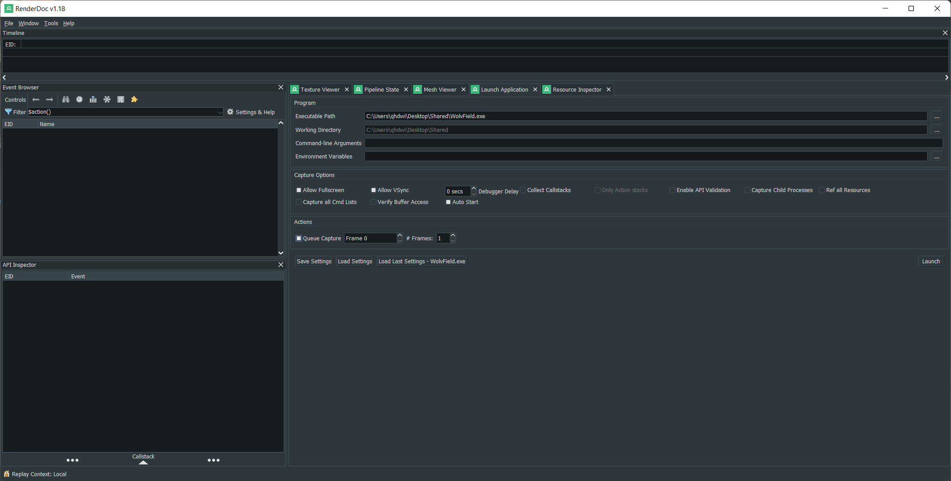Switch to Resource Inspector tab
The height and width of the screenshot is (481, 951).
[577, 89]
